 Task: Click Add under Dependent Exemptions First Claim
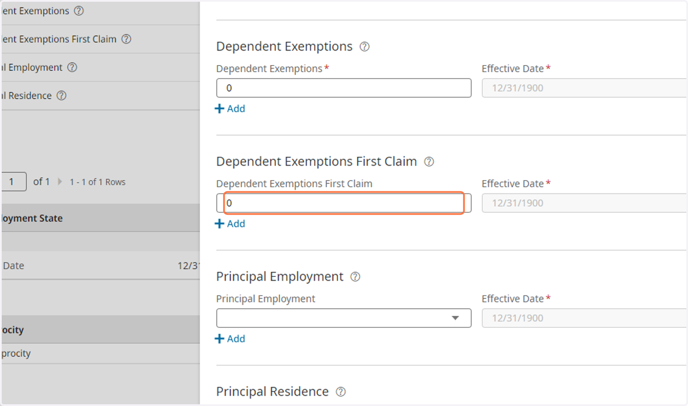(230, 224)
